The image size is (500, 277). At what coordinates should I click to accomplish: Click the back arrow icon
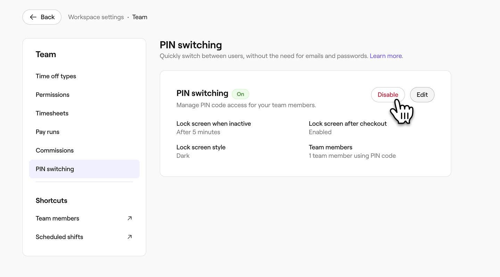click(x=33, y=17)
